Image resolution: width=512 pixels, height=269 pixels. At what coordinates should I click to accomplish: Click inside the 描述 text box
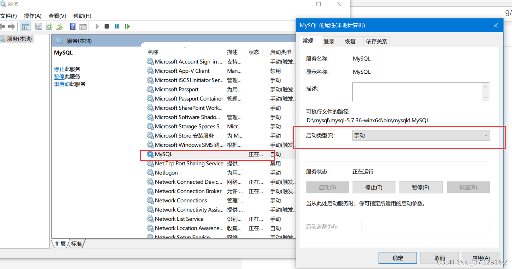tap(417, 92)
